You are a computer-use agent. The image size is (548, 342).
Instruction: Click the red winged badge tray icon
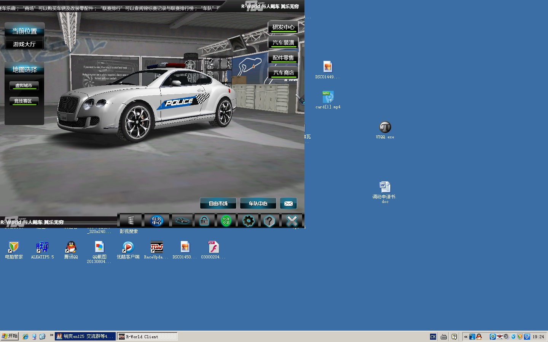coord(500,337)
